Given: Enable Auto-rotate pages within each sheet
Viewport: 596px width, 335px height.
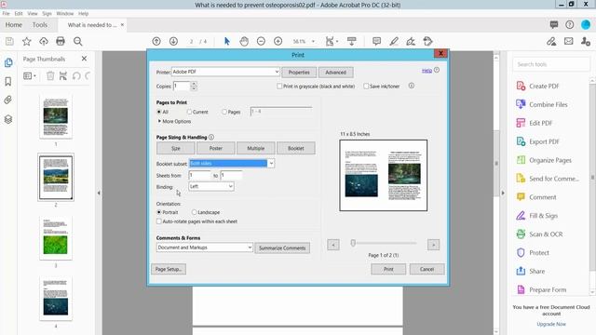Looking at the screenshot, I should pyautogui.click(x=159, y=221).
